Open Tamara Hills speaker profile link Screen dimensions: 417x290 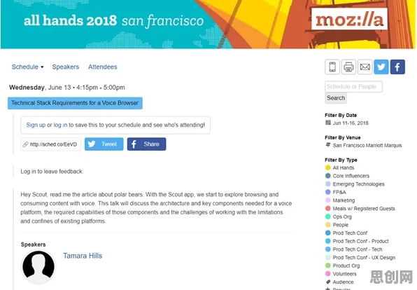click(83, 256)
